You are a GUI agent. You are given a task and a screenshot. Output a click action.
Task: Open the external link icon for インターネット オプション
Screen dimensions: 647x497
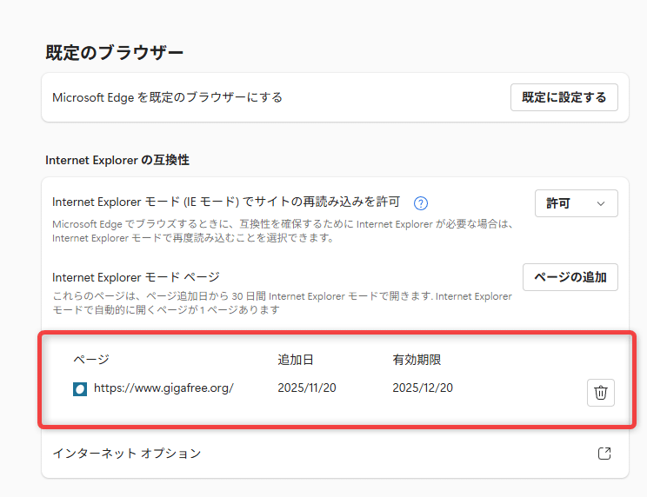(x=604, y=454)
